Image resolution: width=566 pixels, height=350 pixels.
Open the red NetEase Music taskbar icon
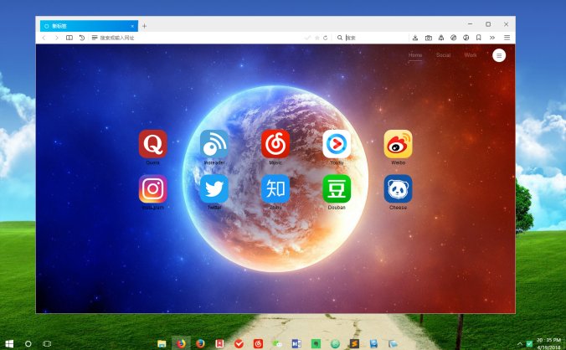[258, 343]
